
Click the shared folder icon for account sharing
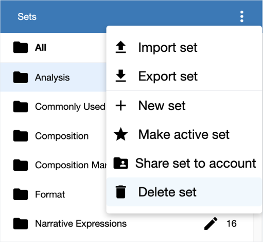(121, 163)
